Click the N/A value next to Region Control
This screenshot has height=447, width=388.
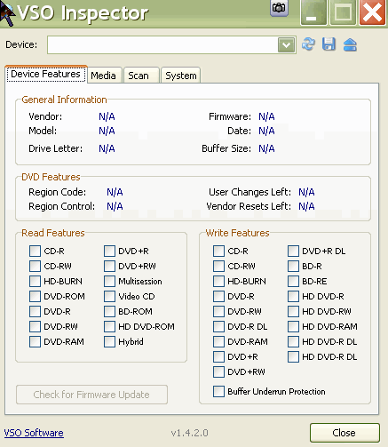[x=115, y=206]
